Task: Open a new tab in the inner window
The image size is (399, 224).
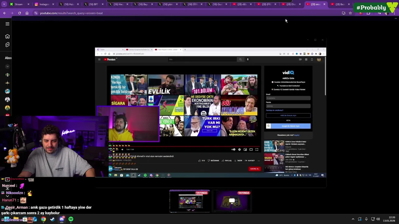Action: coord(185,49)
